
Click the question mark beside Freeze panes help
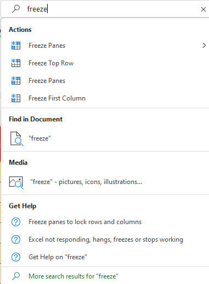(x=16, y=222)
